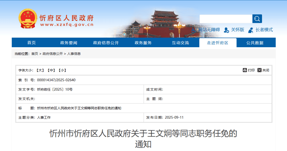Screen dimensions: 287x151
Task: Expand the 政府信息公开 nav menu
Action: (106, 43)
